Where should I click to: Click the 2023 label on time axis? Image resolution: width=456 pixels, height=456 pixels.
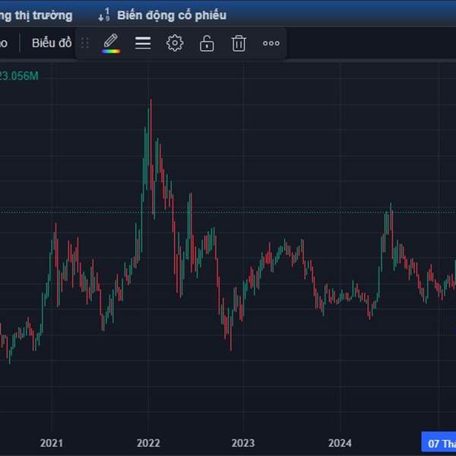(x=243, y=442)
